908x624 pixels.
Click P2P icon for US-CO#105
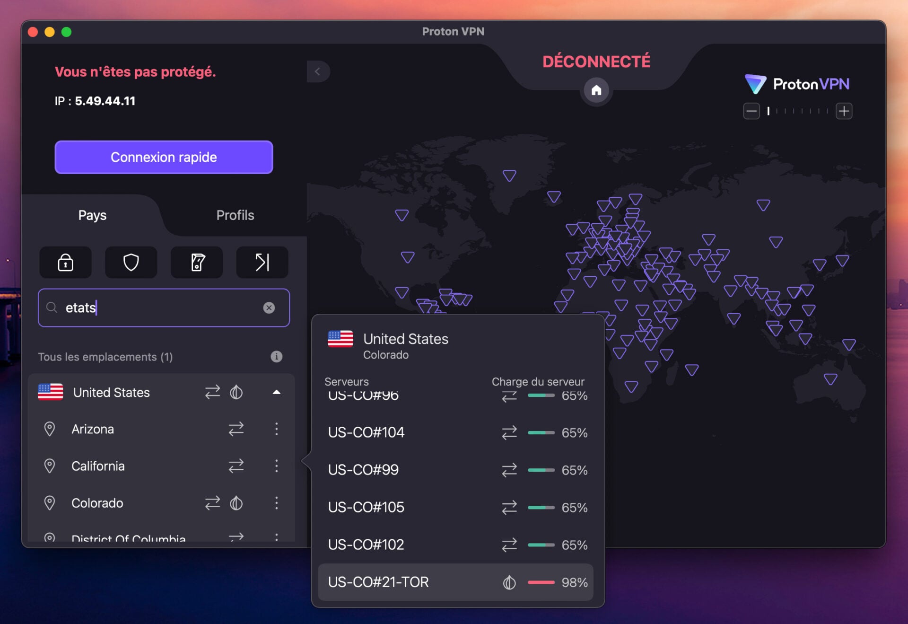(509, 507)
